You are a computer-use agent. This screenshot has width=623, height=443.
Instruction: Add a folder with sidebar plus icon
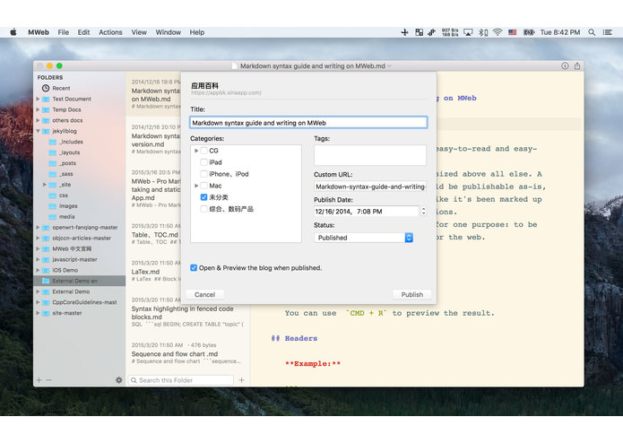[39, 380]
